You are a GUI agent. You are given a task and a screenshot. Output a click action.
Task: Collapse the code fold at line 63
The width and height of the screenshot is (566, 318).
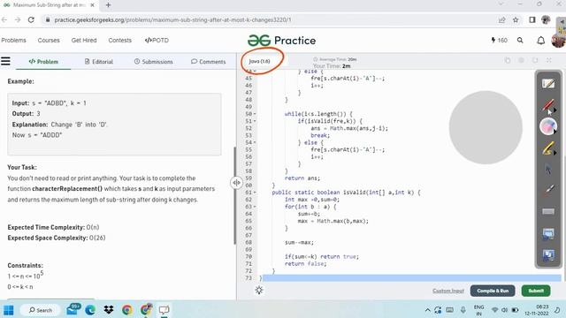coord(255,207)
